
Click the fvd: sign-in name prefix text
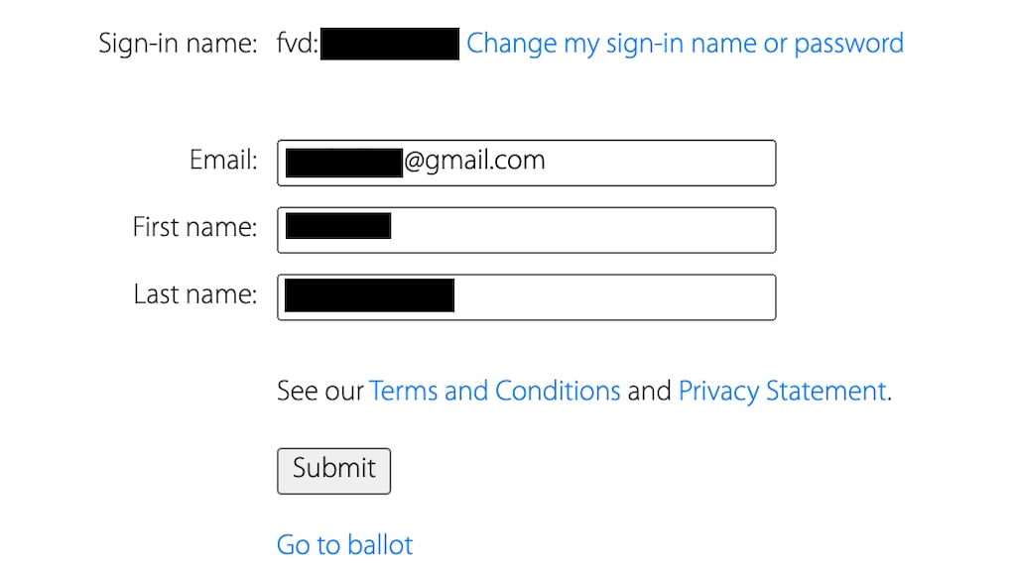coord(298,44)
